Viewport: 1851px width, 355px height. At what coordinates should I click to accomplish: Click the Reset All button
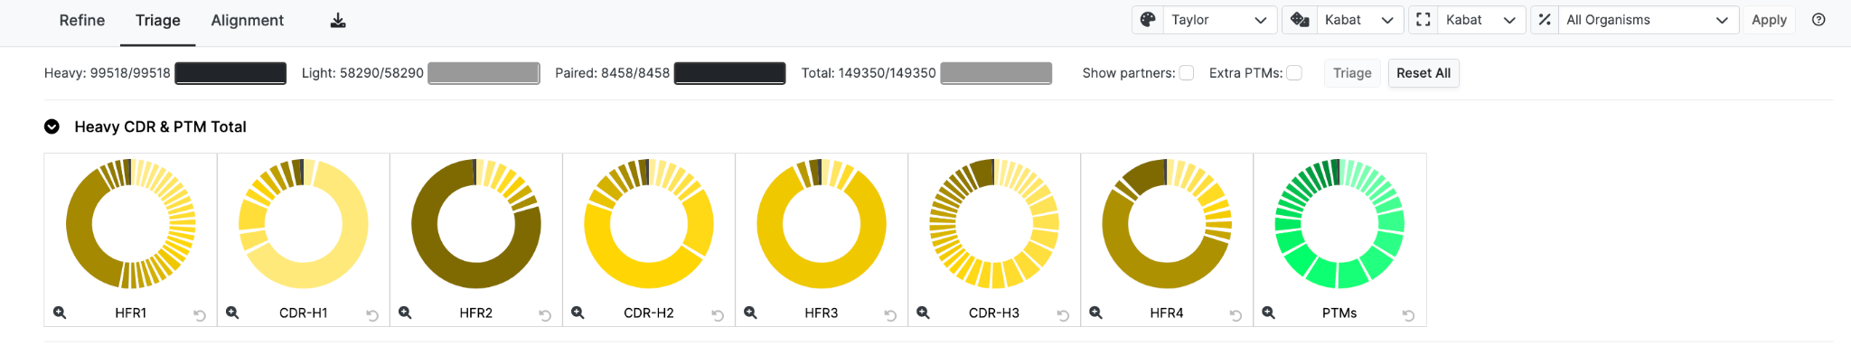[1423, 73]
